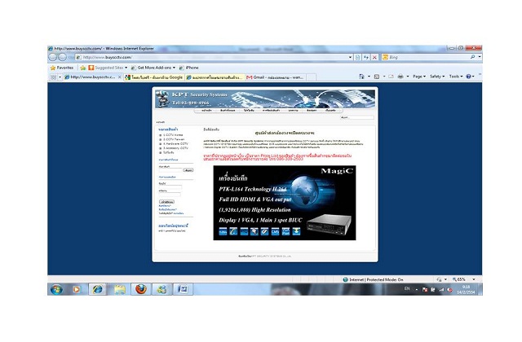This screenshot has width=522, height=342.
Task: Click the Refresh icon beside address bar
Action: [366, 57]
